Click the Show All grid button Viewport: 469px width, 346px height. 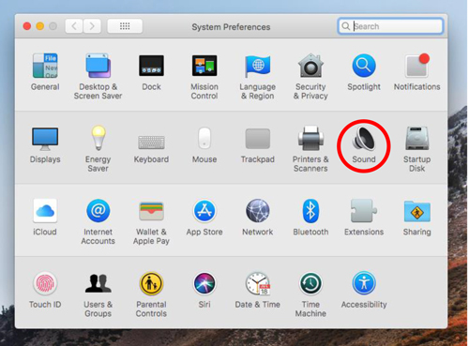click(125, 26)
